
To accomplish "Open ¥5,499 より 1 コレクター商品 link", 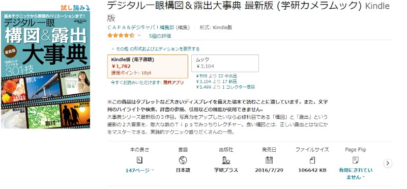I will point(225,87).
